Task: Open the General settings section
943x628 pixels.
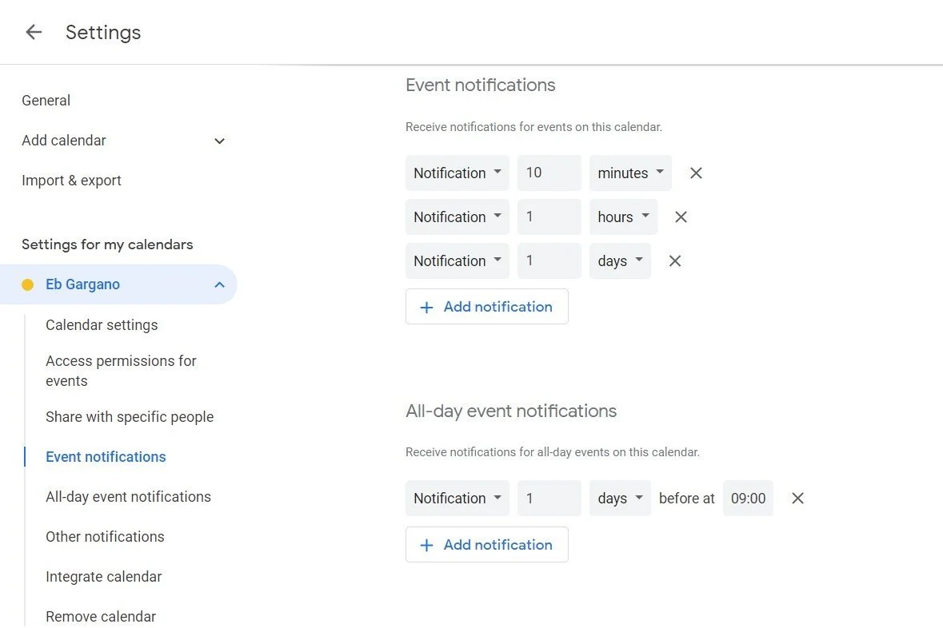Action: coord(46,101)
